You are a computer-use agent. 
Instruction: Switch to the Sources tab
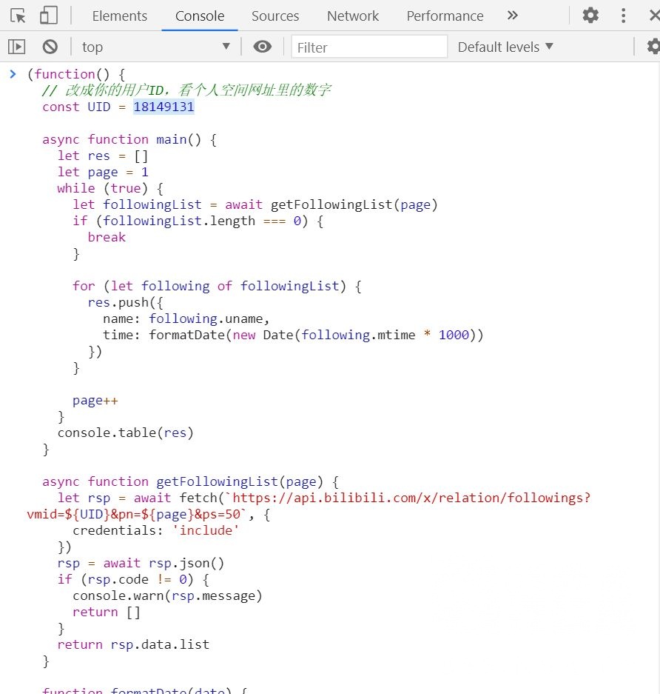click(275, 16)
